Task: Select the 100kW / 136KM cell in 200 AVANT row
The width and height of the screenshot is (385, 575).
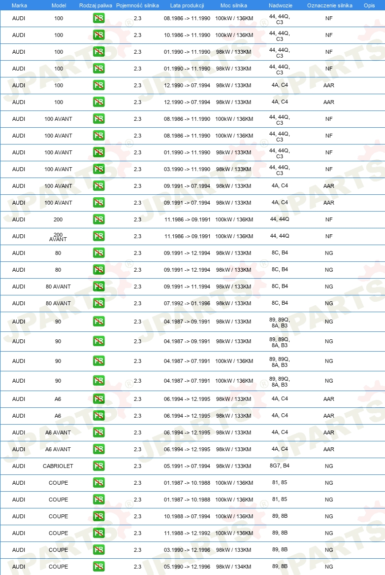Action: point(234,236)
